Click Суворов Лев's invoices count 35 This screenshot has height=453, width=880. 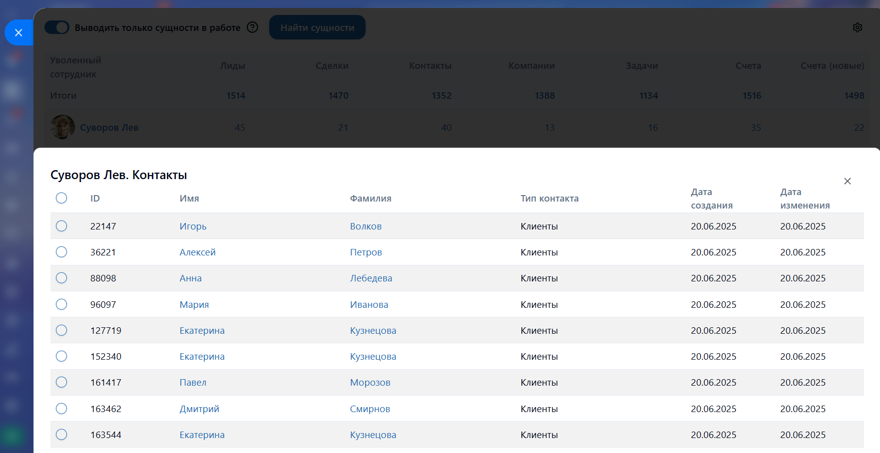tap(756, 127)
